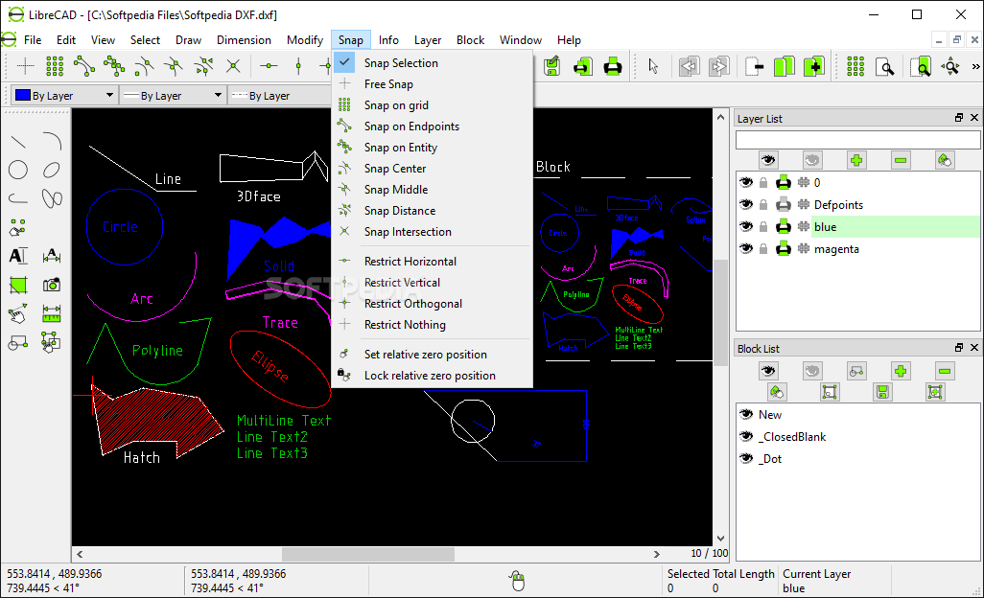
Task: Add a new layer with green plus
Action: pyautogui.click(x=856, y=160)
